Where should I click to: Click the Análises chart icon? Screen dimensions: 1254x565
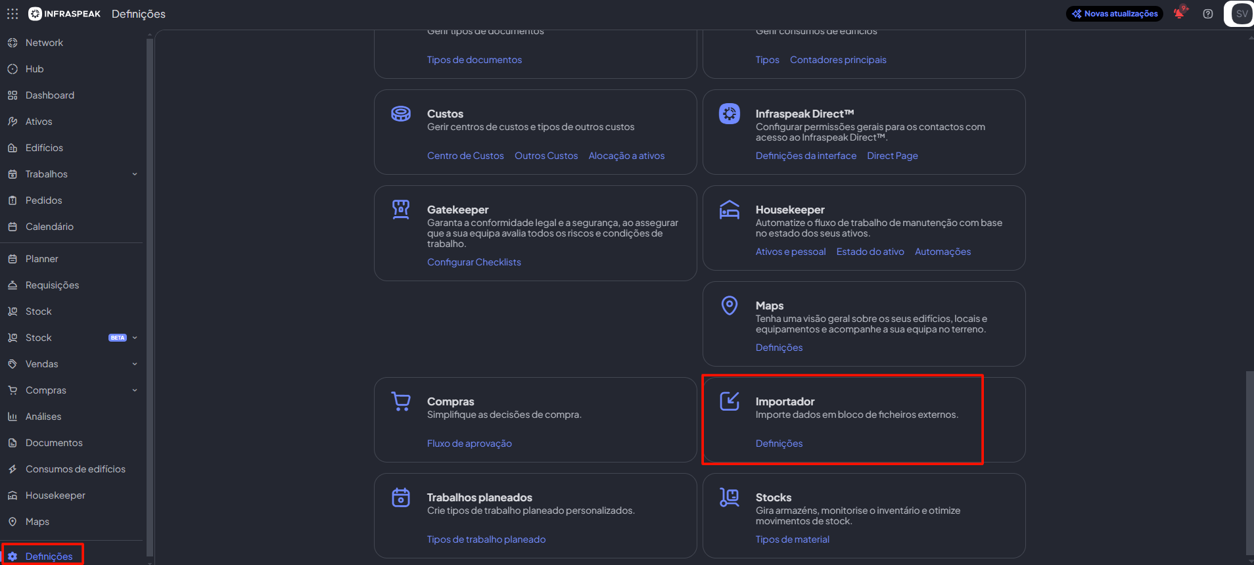pyautogui.click(x=12, y=417)
